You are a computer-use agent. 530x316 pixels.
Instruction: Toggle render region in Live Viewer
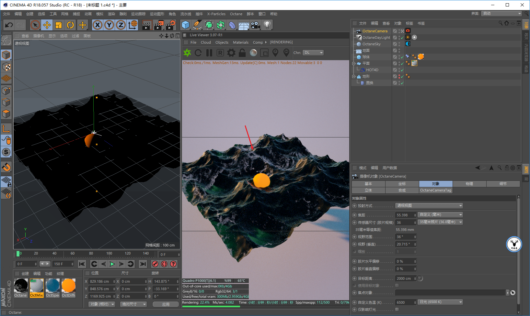coord(264,53)
